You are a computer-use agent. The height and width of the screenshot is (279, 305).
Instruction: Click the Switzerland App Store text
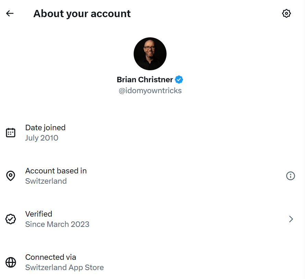[x=64, y=268]
